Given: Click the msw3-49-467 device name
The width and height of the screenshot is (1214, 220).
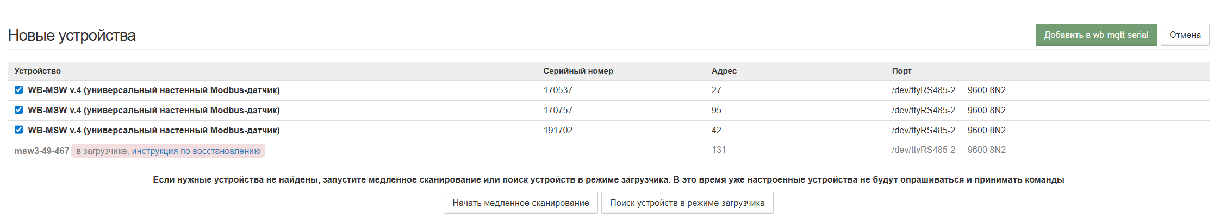Looking at the screenshot, I should pos(42,151).
